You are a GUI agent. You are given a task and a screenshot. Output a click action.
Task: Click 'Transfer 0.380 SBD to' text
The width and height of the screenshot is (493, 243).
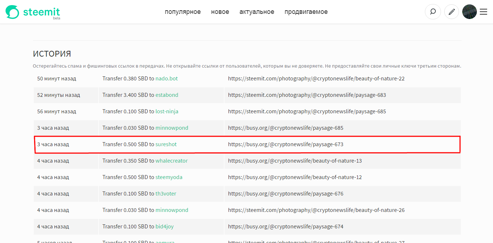128,79
